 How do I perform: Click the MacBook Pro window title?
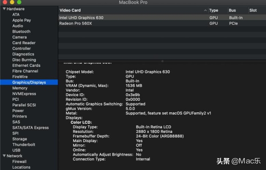pos(133,2)
